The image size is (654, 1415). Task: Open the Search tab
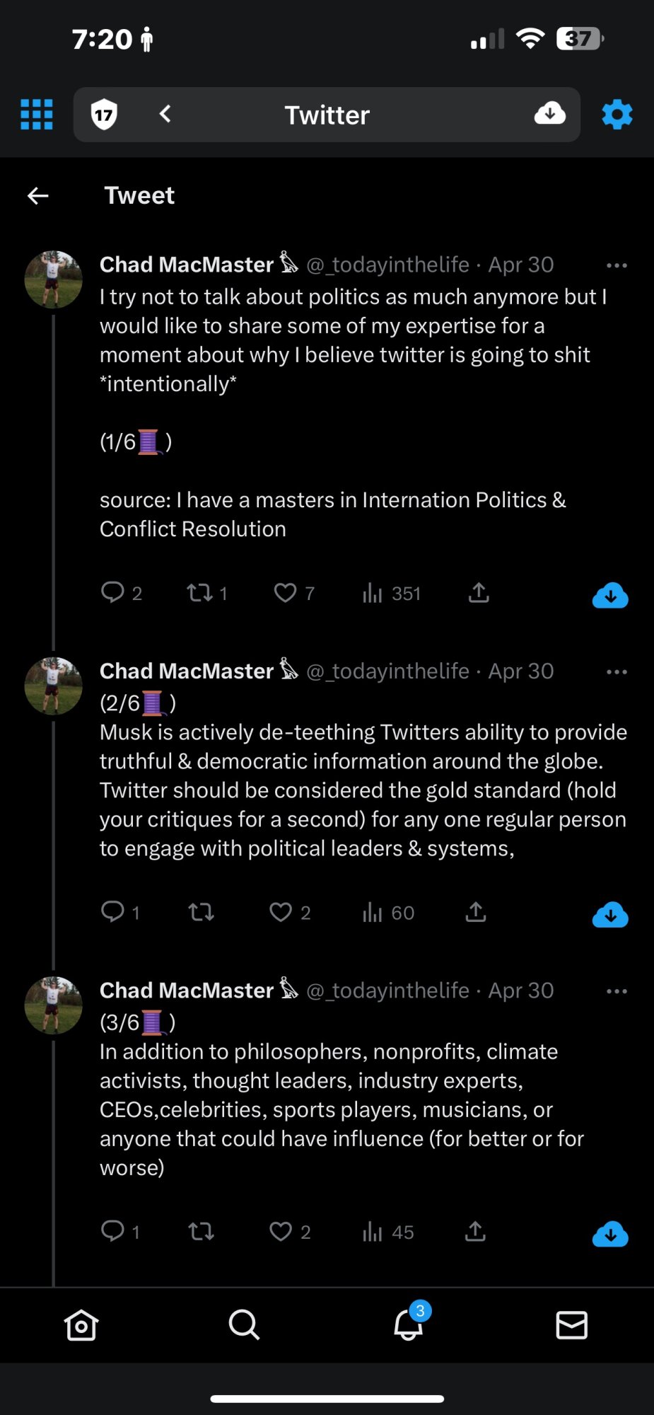tap(245, 1324)
